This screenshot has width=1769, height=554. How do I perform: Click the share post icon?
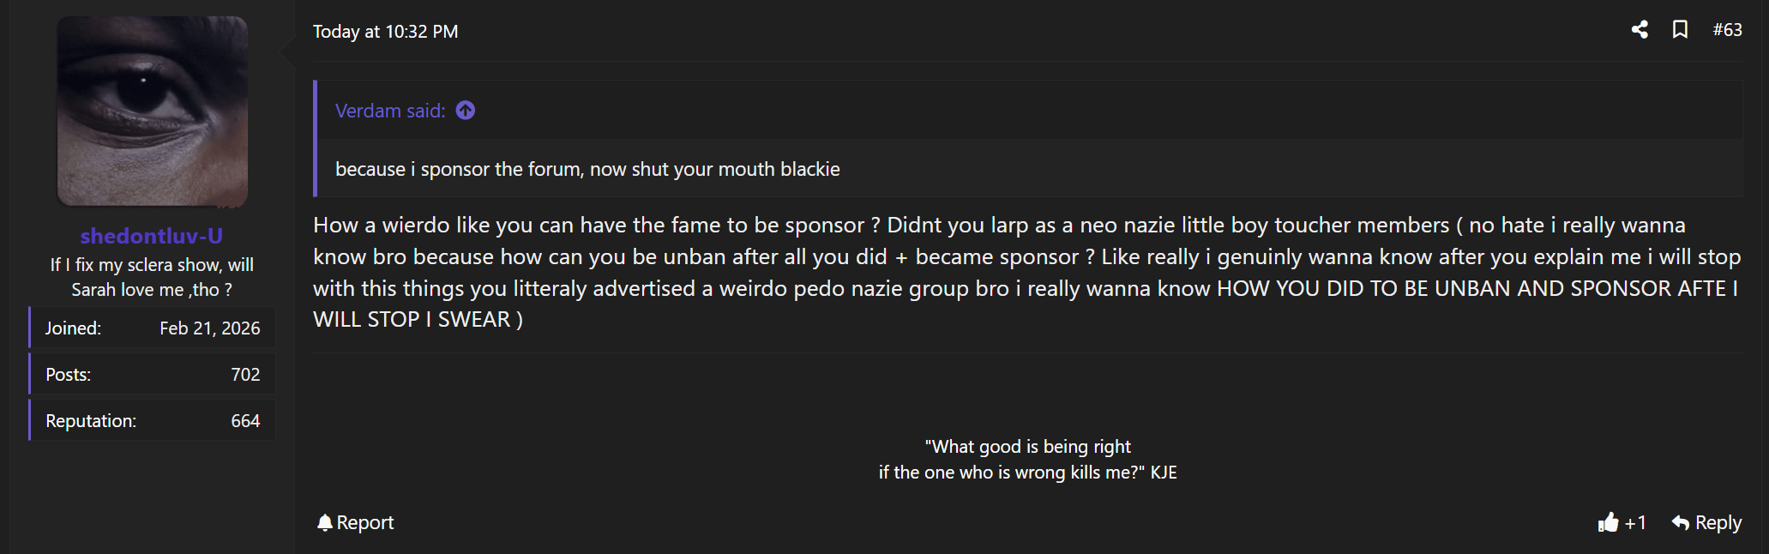point(1640,30)
